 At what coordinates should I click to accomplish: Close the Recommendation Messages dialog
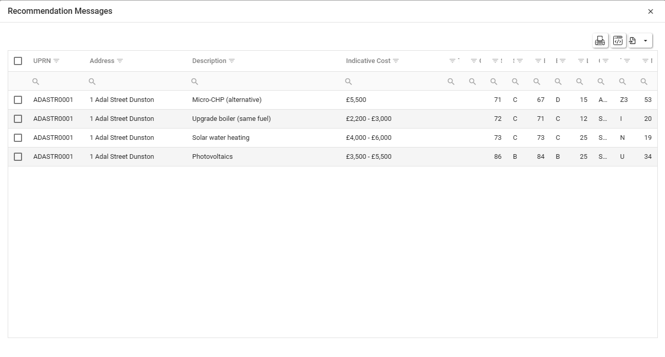651,11
